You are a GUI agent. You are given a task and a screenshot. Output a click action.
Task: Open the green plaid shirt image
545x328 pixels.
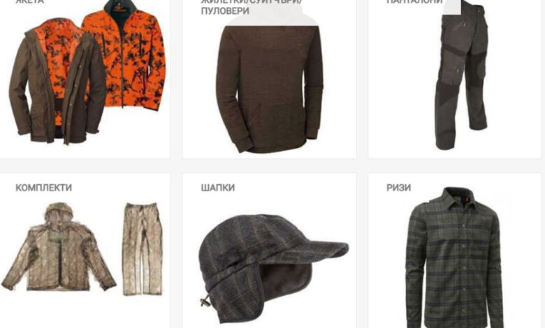454,258
